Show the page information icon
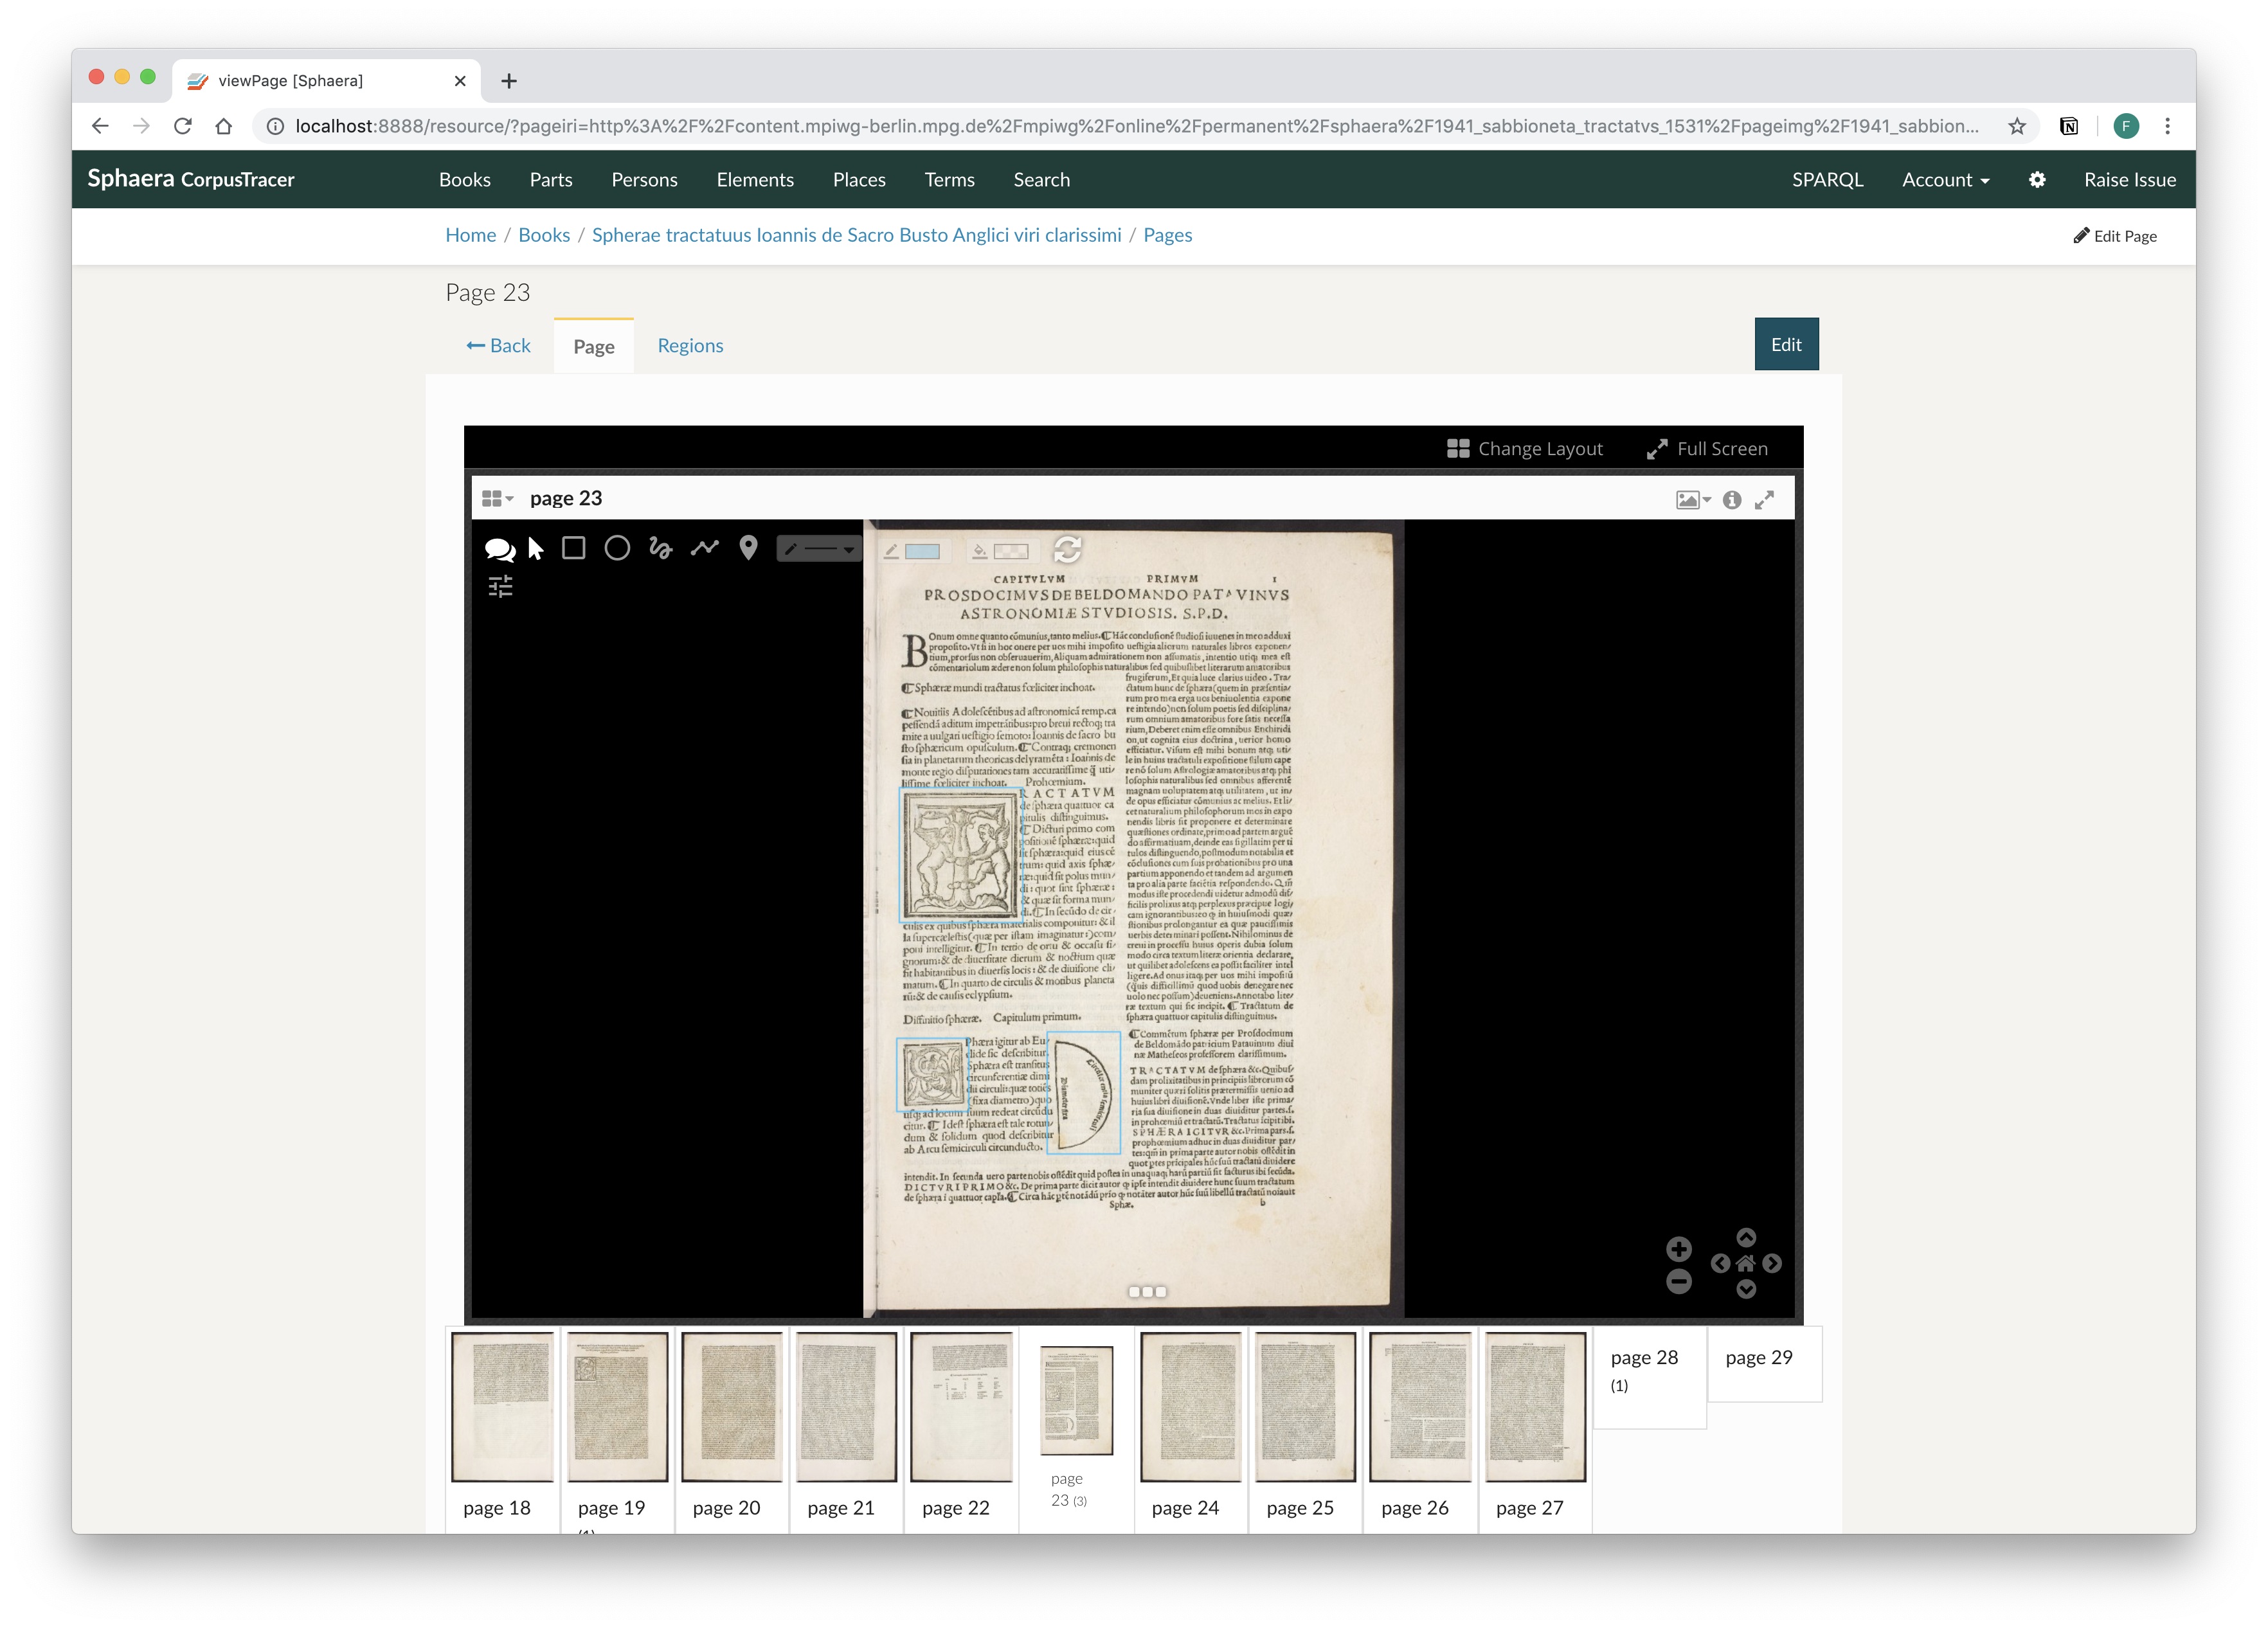The image size is (2268, 1629). pos(1732,499)
